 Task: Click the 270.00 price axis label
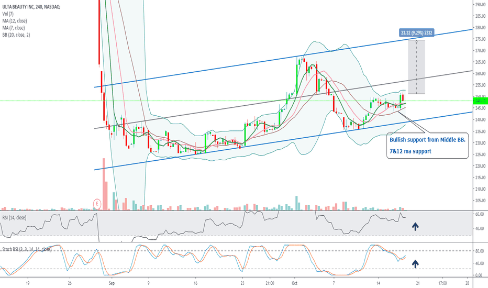[480, 50]
